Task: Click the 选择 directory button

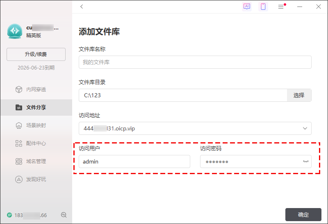Action: 299,95
